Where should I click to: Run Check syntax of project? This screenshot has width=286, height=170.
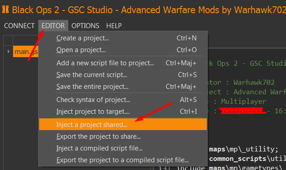pyautogui.click(x=123, y=100)
